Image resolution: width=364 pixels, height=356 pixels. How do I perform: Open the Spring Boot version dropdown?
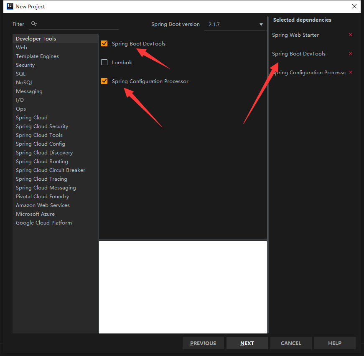[235, 24]
